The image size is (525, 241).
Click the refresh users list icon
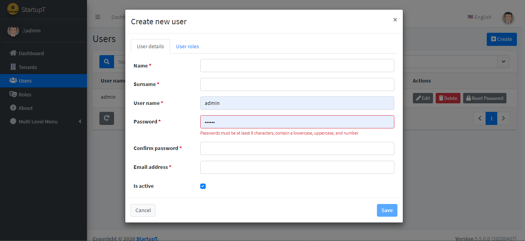click(x=107, y=118)
